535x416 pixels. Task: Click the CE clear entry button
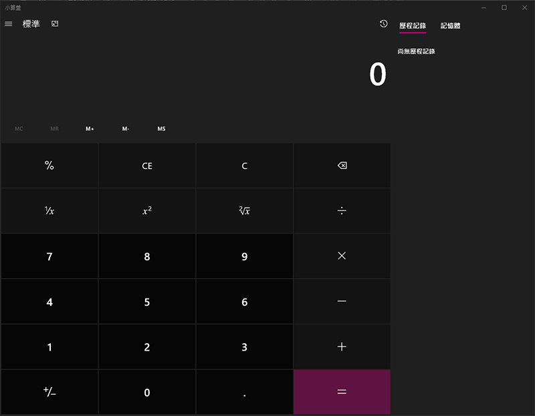[x=147, y=166]
